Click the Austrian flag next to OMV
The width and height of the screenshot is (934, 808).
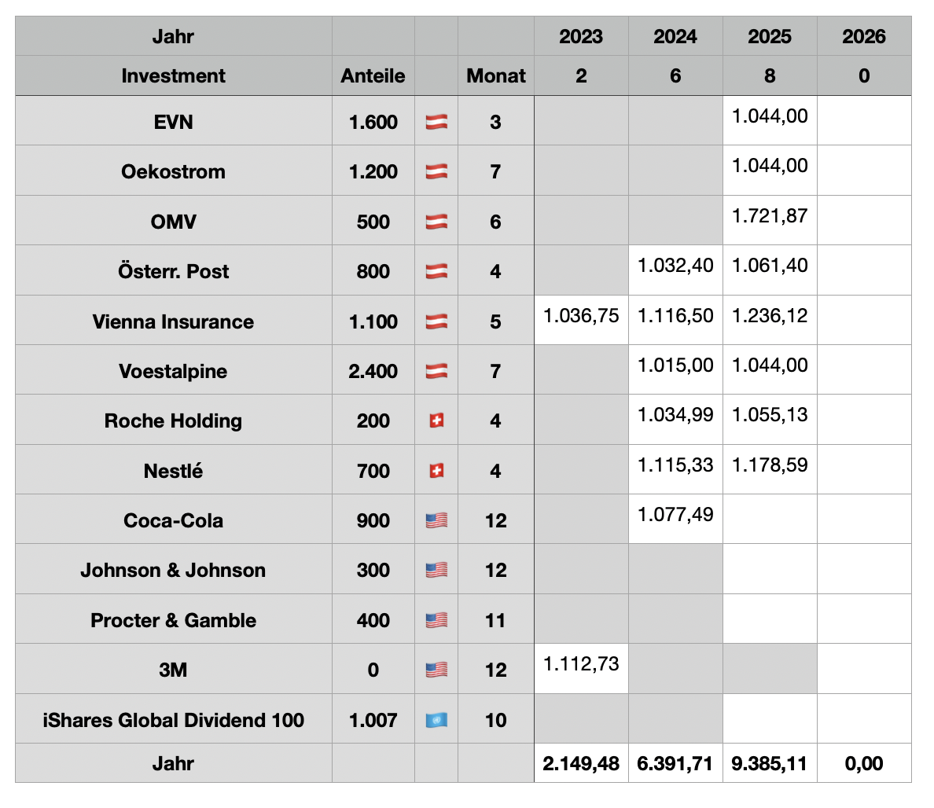436,222
